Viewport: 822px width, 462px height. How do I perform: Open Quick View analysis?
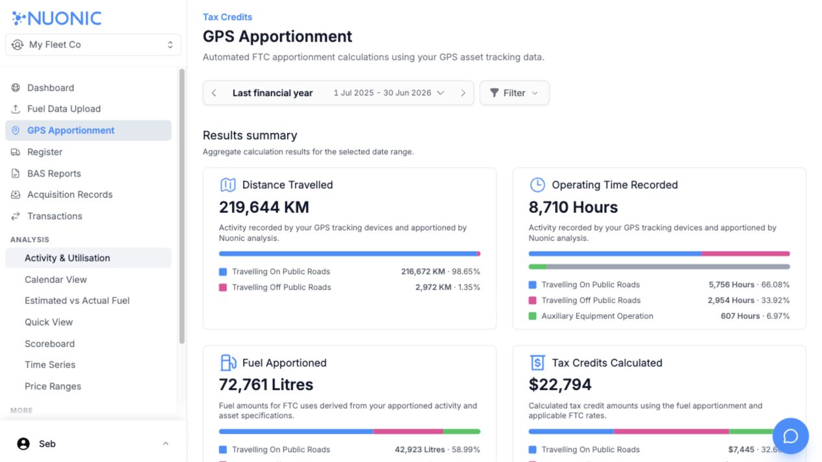click(x=88, y=322)
